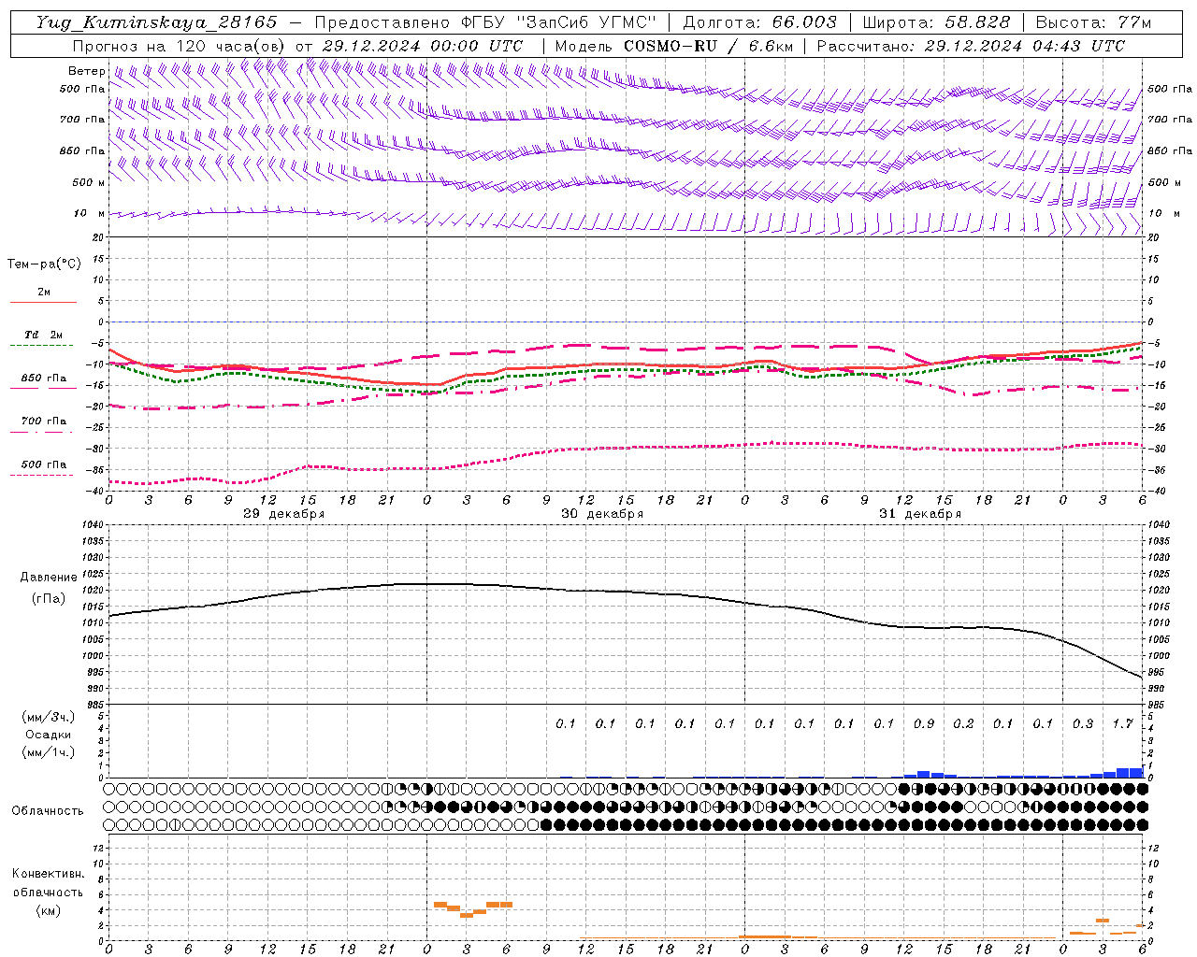Select the 1.7 precipitation amount value
The height and width of the screenshot is (957, 1197).
click(x=1123, y=723)
